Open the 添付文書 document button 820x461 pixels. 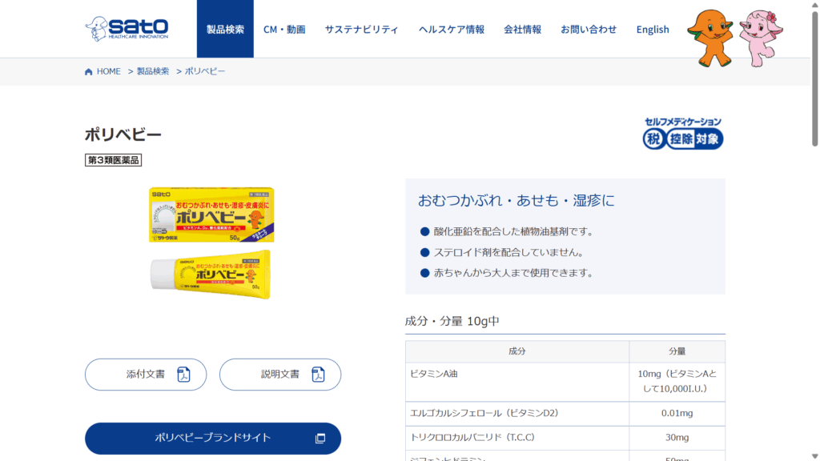(146, 375)
